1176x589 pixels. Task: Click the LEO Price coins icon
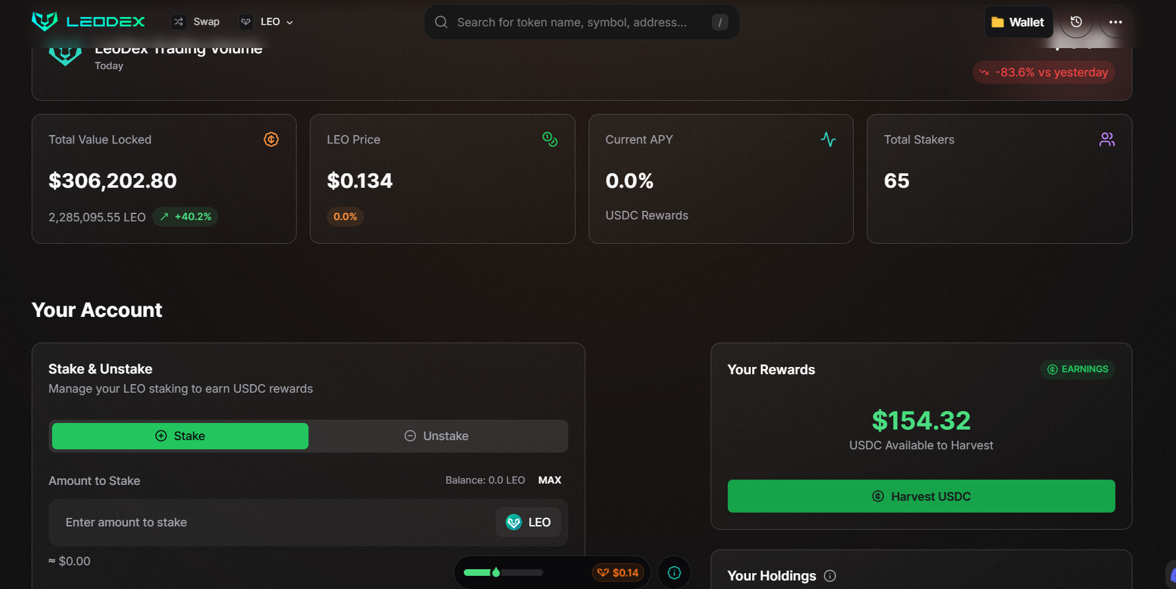550,139
